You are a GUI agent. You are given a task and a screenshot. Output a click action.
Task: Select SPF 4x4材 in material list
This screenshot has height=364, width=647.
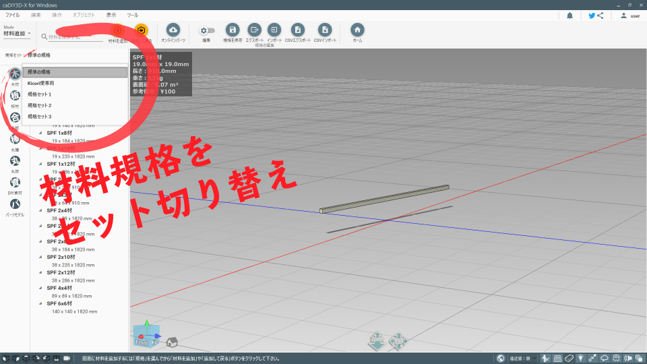click(x=59, y=288)
